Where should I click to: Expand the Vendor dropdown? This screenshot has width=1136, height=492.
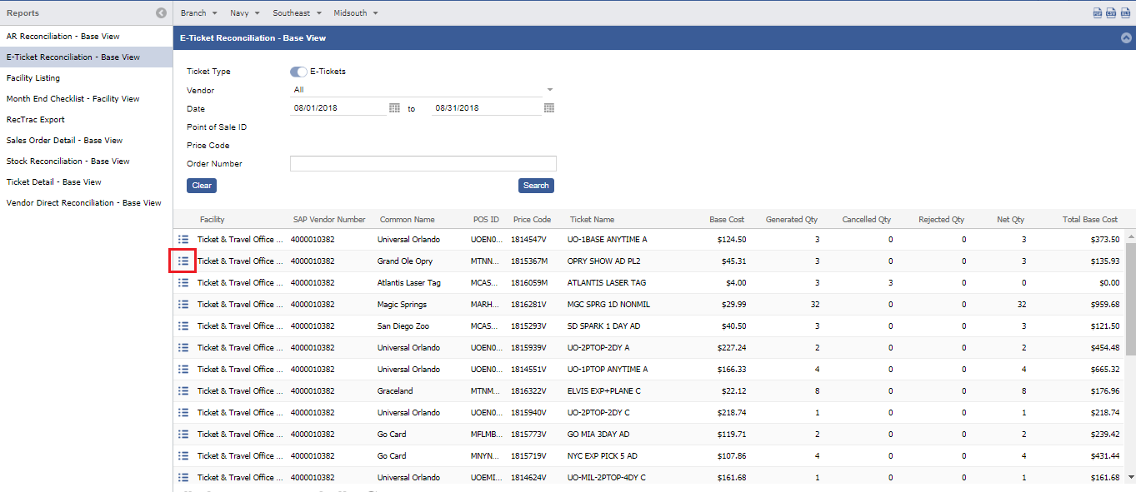(x=549, y=90)
